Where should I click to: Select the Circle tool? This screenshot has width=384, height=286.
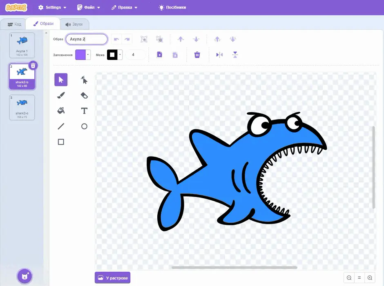pos(84,126)
